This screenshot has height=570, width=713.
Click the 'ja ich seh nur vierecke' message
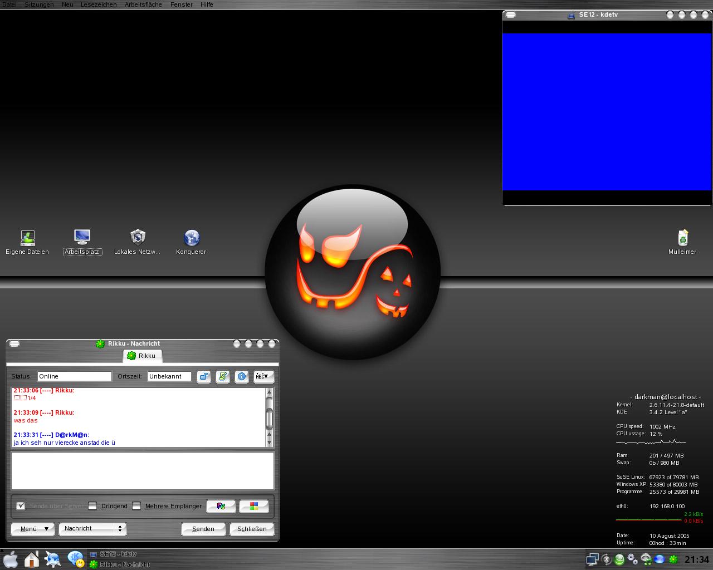pos(64,443)
